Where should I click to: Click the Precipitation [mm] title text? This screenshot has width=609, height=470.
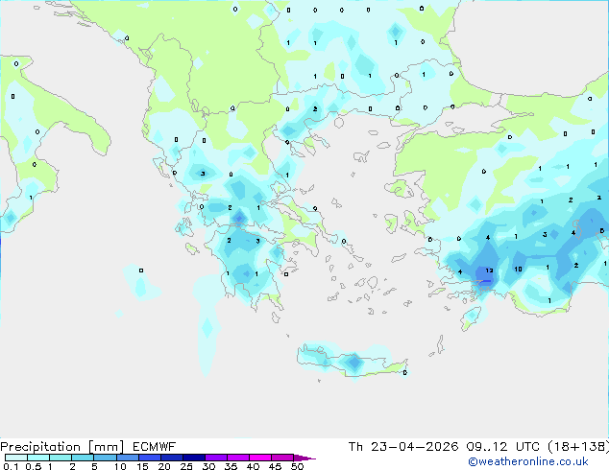(62, 447)
